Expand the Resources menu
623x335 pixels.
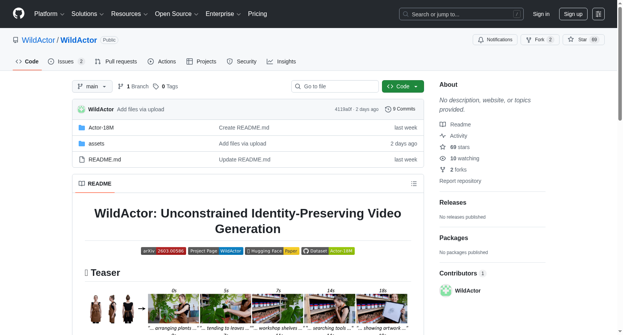[x=129, y=14]
